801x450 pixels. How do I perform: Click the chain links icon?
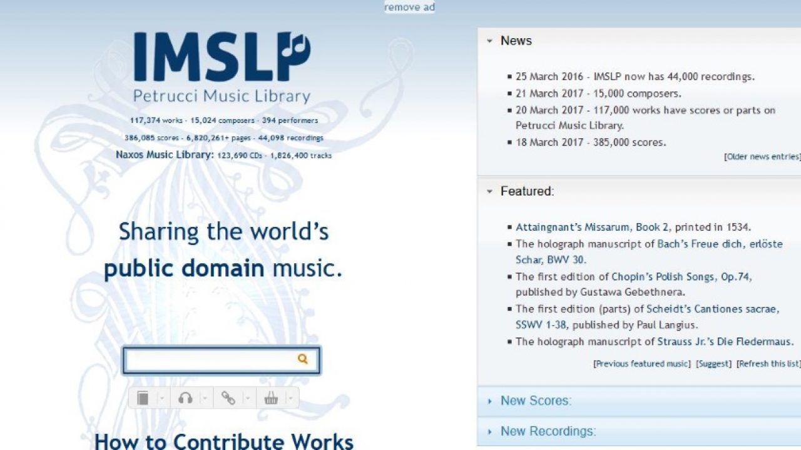[x=228, y=398]
